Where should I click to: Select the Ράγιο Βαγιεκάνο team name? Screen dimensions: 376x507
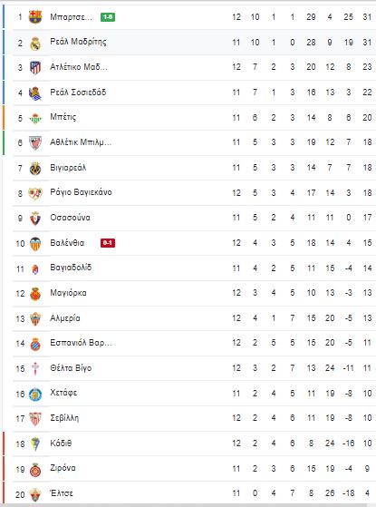[x=81, y=192]
